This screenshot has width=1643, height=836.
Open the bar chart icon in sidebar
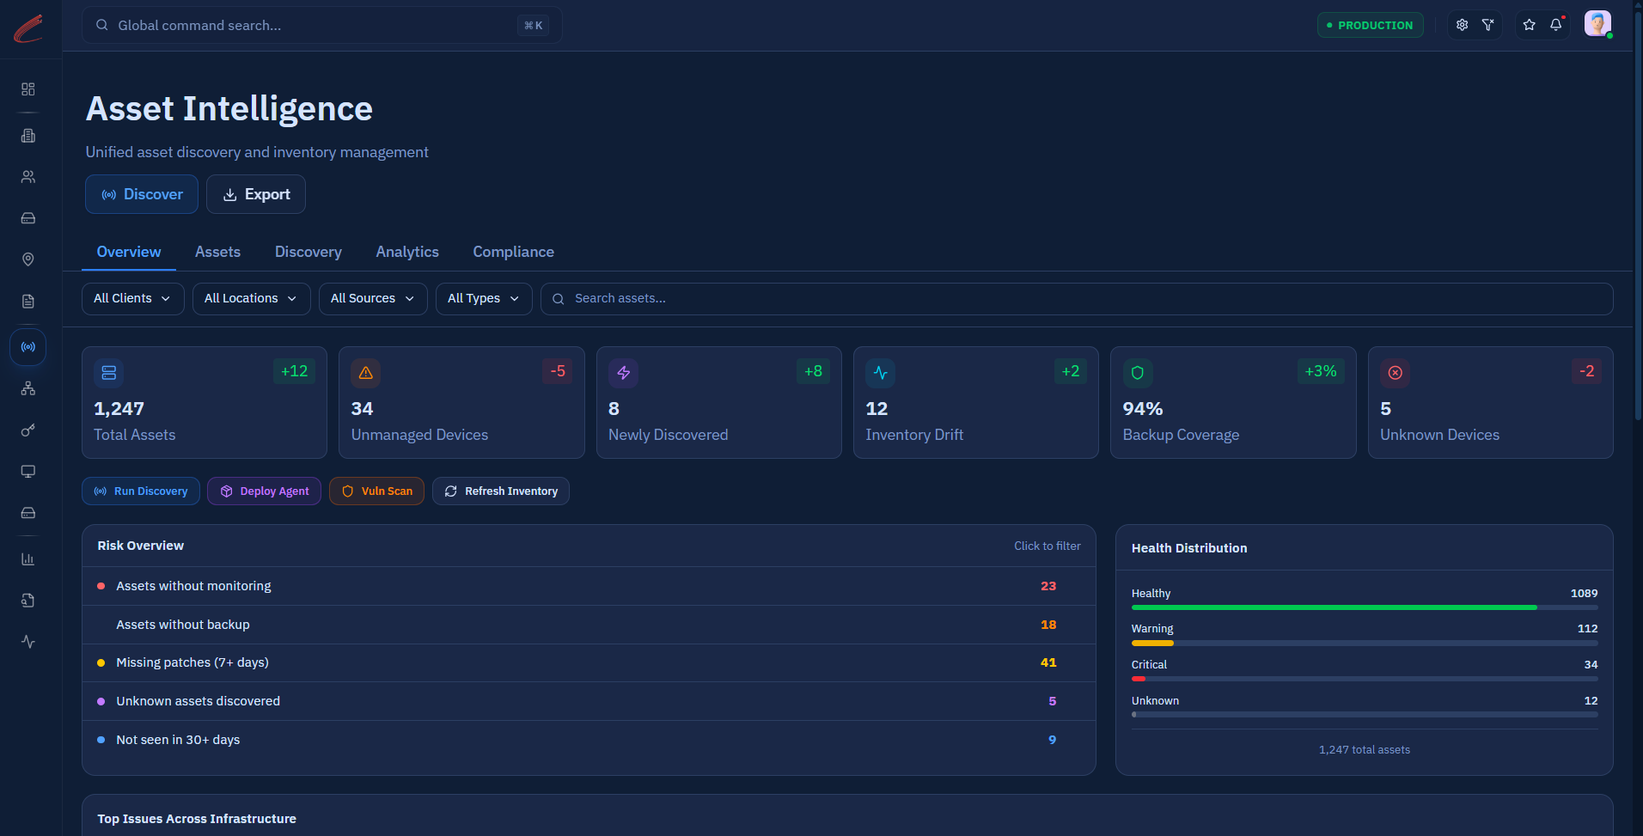point(28,559)
